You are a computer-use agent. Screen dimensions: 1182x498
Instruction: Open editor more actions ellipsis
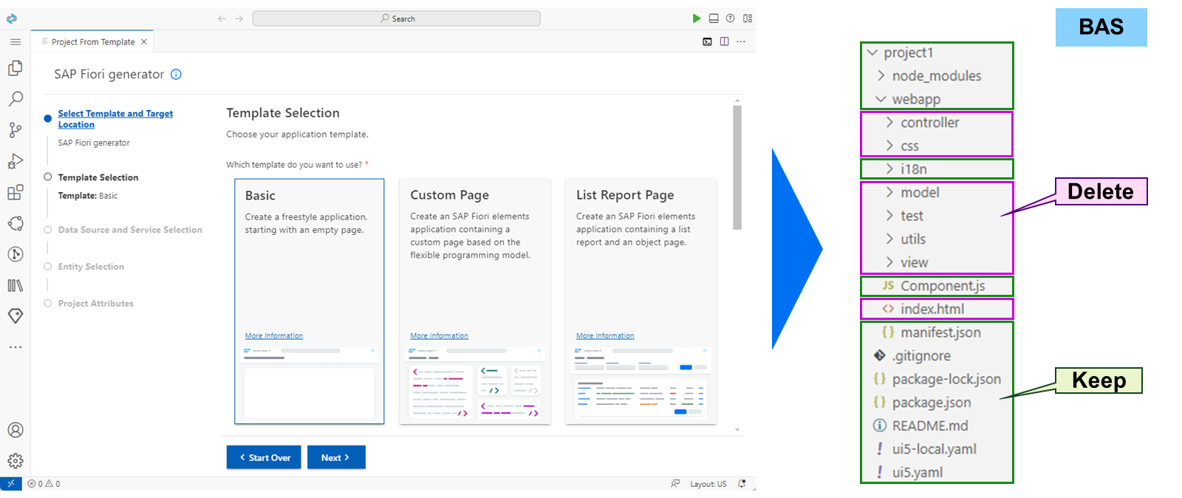coord(741,41)
